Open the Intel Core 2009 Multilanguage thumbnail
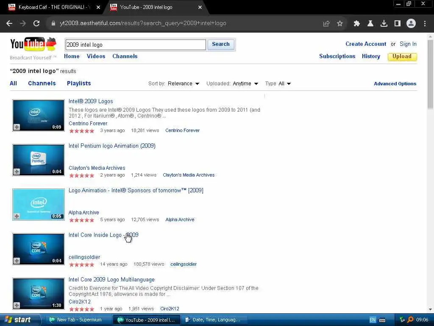Screen dimensions: 434x326 click(39, 294)
